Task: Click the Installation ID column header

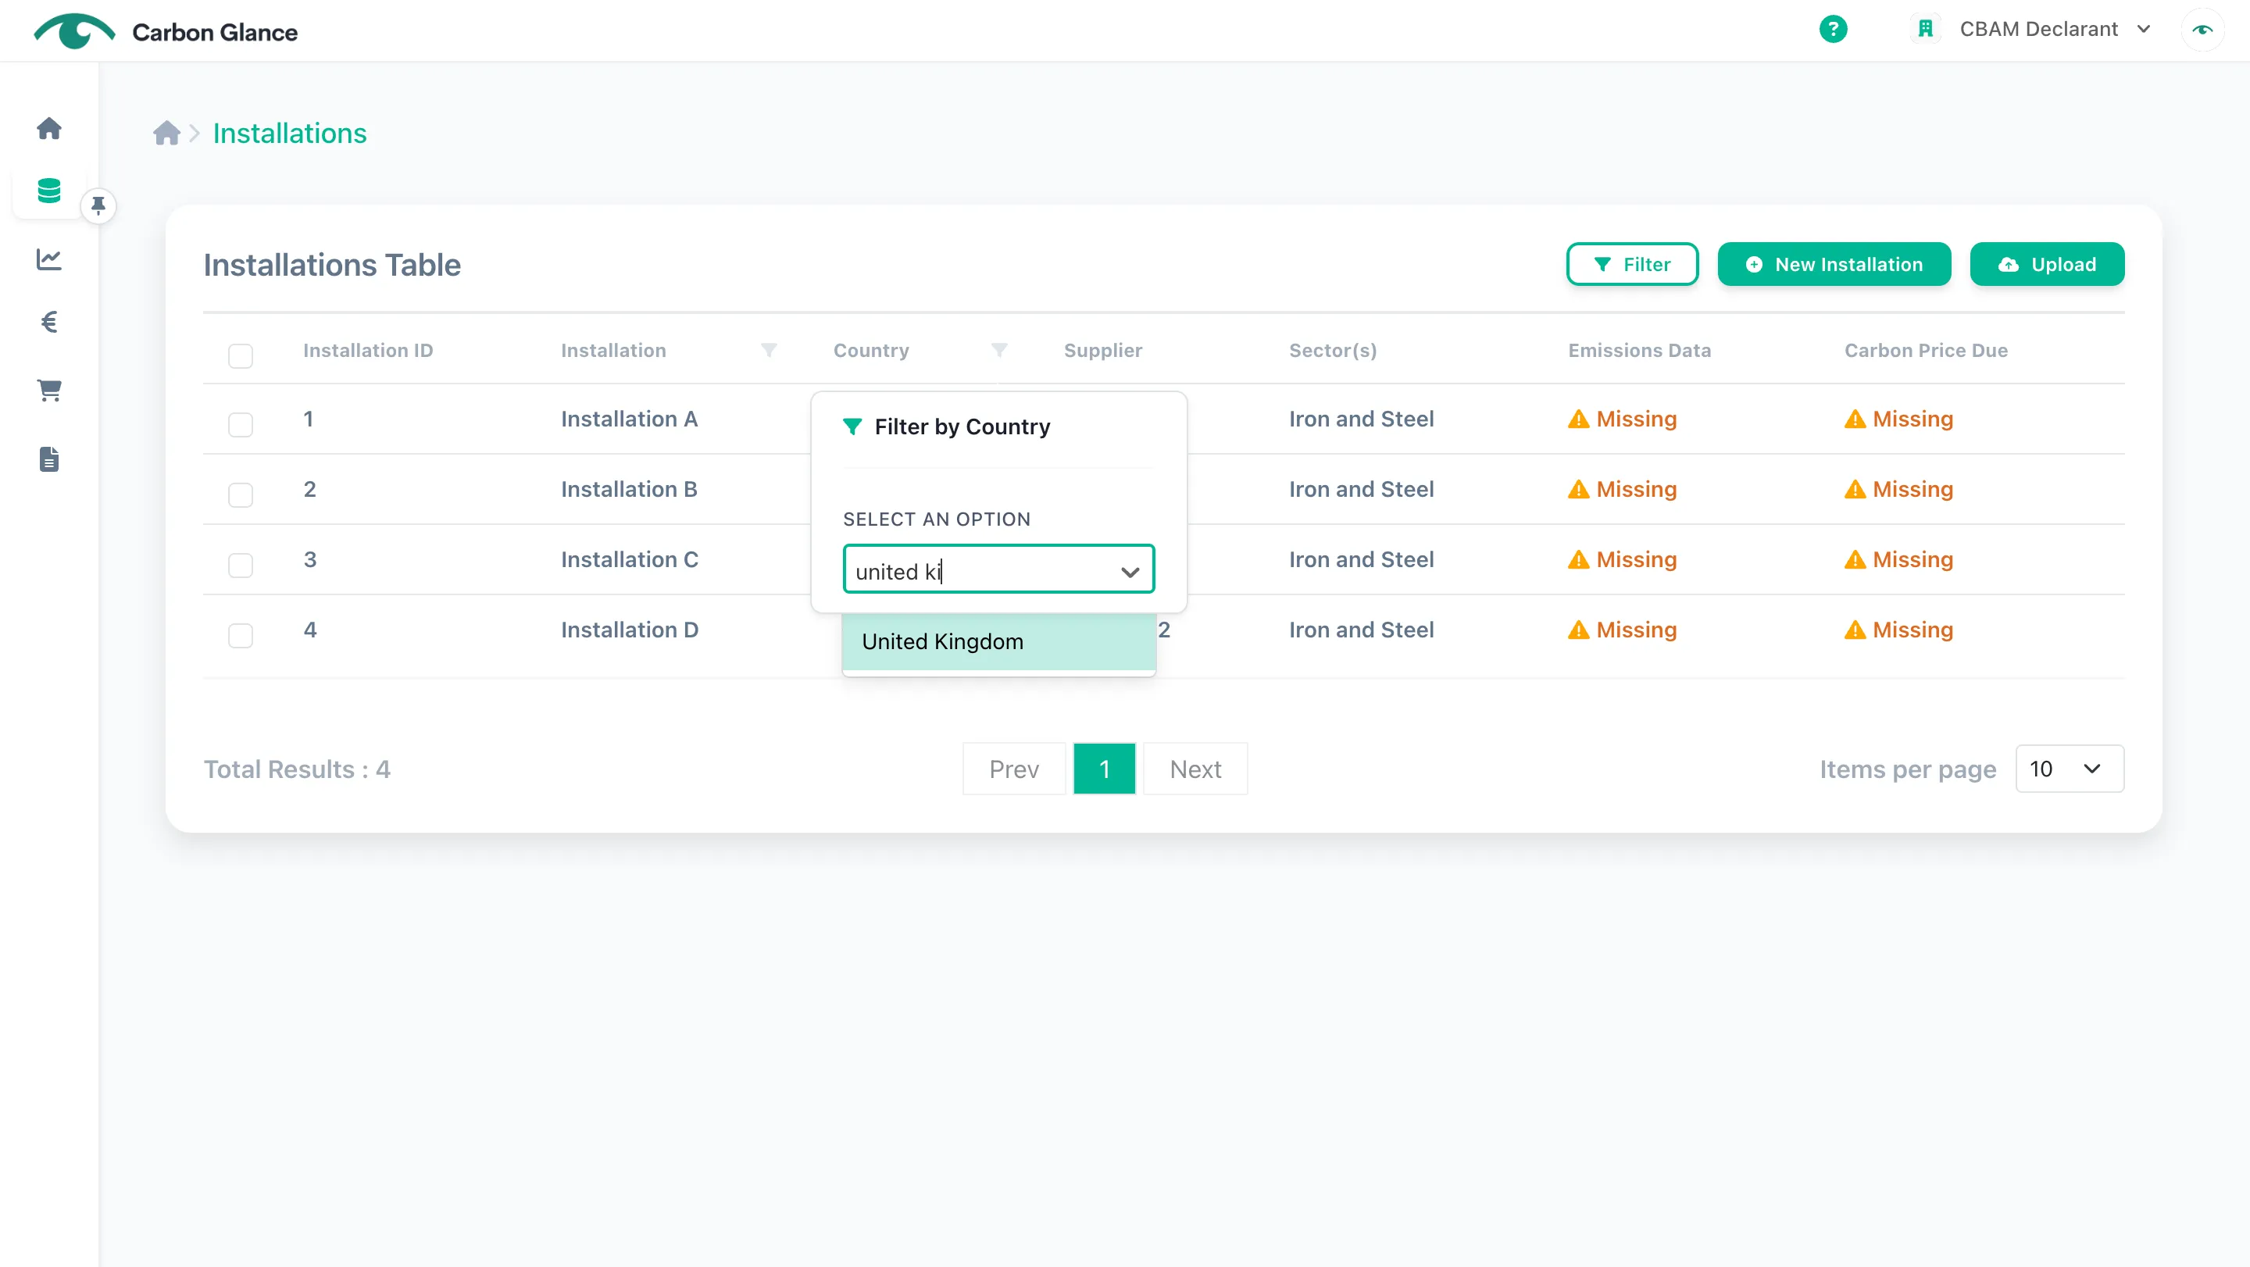Action: (368, 350)
